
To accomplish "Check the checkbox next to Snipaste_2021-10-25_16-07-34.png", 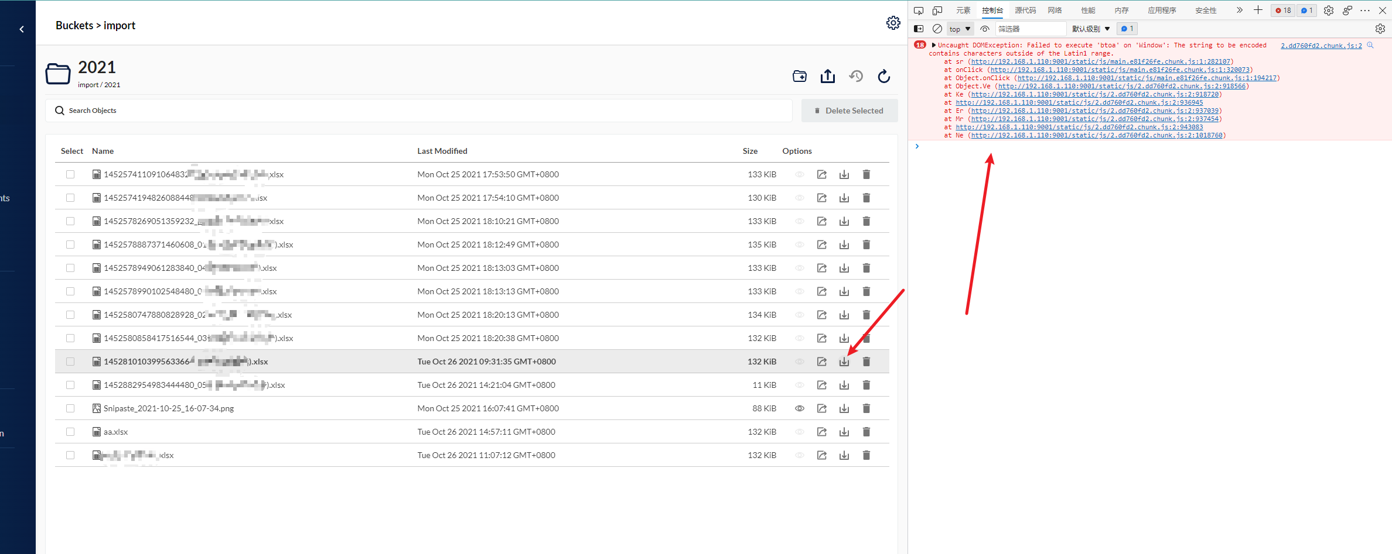I will [x=70, y=408].
